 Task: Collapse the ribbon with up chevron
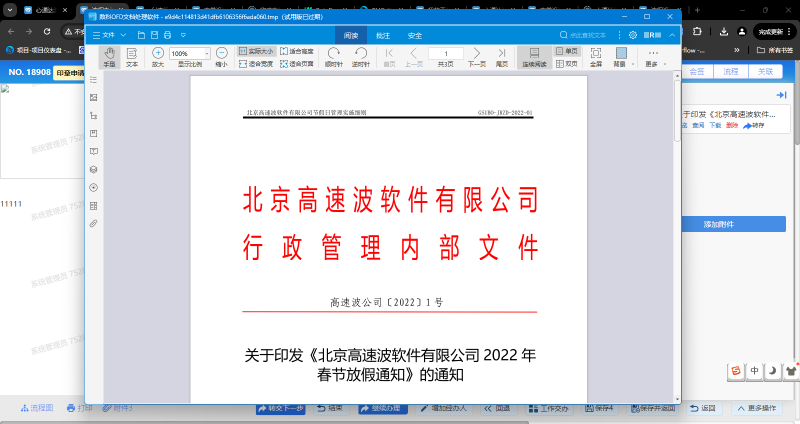672,35
